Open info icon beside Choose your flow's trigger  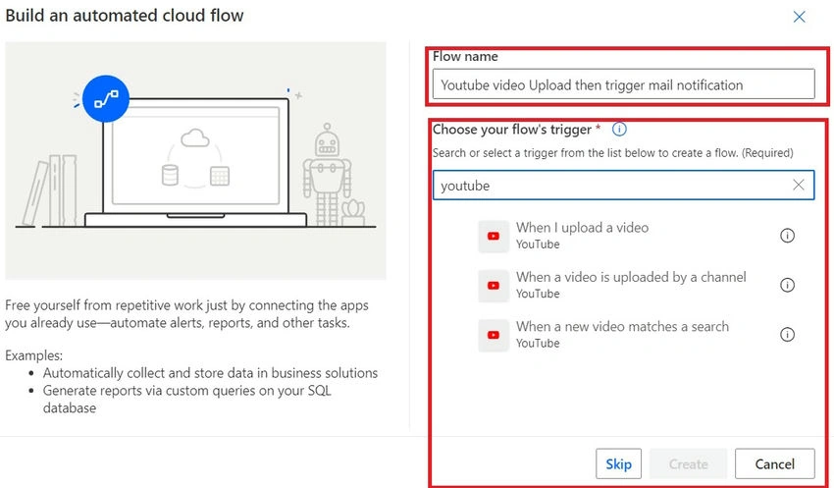coord(619,129)
